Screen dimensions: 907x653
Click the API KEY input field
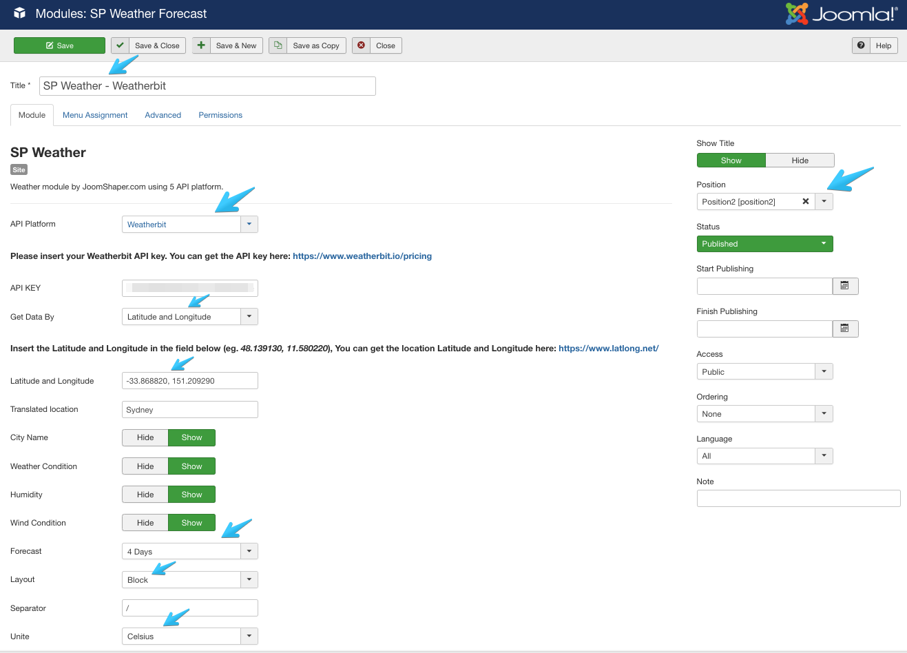click(190, 288)
